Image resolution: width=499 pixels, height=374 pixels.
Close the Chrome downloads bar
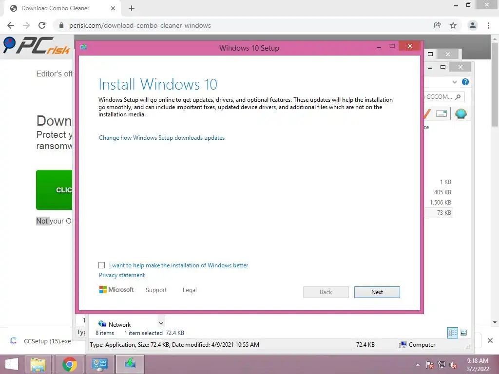pos(490,340)
